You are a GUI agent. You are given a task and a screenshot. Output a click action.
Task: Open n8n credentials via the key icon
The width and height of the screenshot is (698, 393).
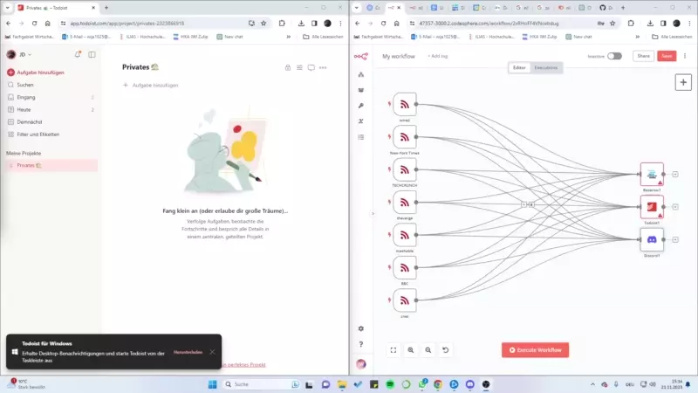(361, 106)
